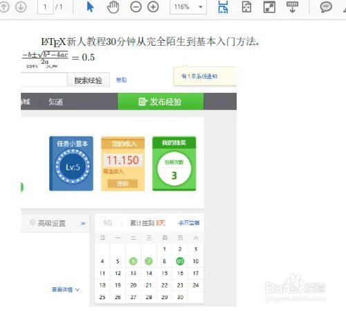Select calendar date 6 highlighted green
The height and width of the screenshot is (311, 346).
click(x=133, y=261)
